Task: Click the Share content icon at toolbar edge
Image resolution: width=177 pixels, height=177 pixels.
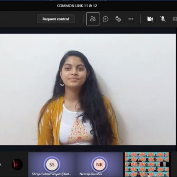Action: [x=175, y=19]
